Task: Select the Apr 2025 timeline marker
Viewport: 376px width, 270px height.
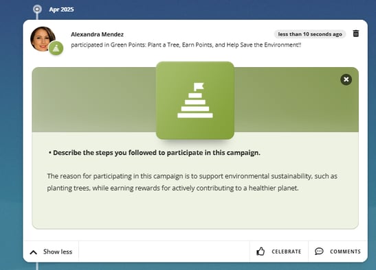Action: coord(37,10)
